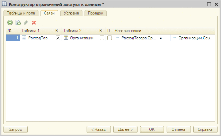
Task: Click the Copy link icon
Action: point(18,23)
